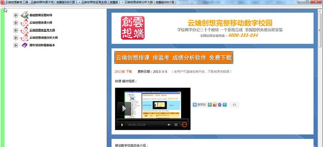Click the share count 13 bubble
This screenshot has width=323, height=147.
click(234, 105)
